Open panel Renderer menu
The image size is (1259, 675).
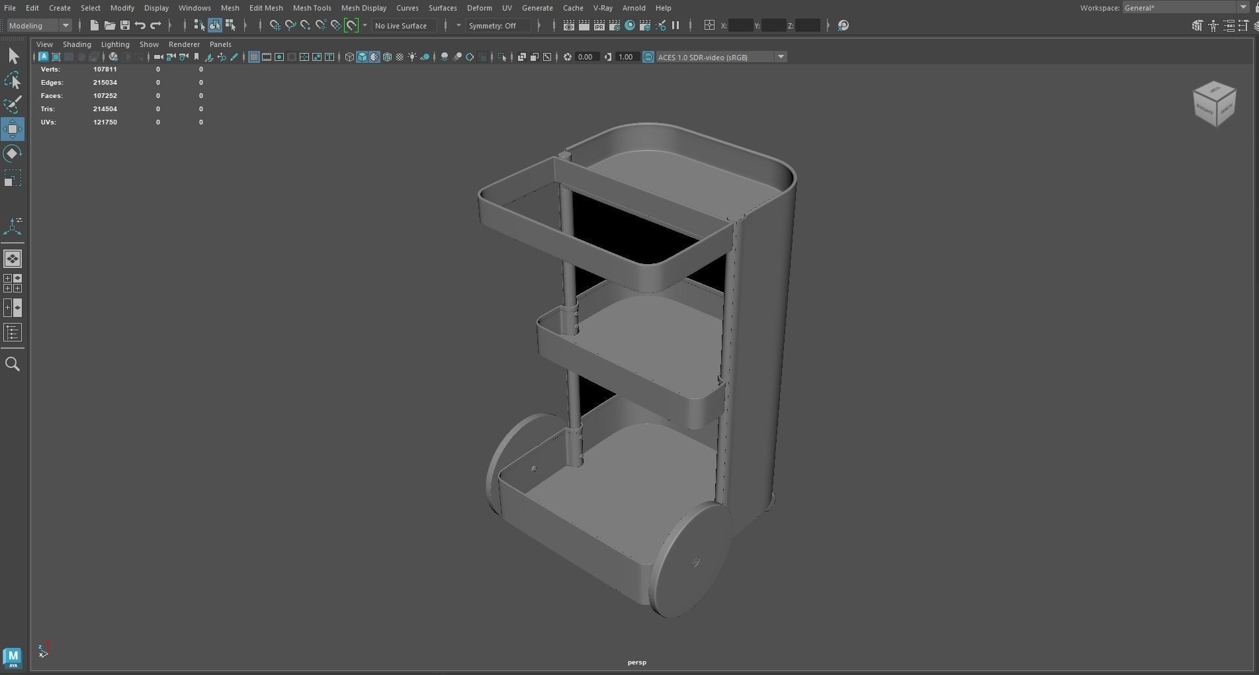coord(184,44)
